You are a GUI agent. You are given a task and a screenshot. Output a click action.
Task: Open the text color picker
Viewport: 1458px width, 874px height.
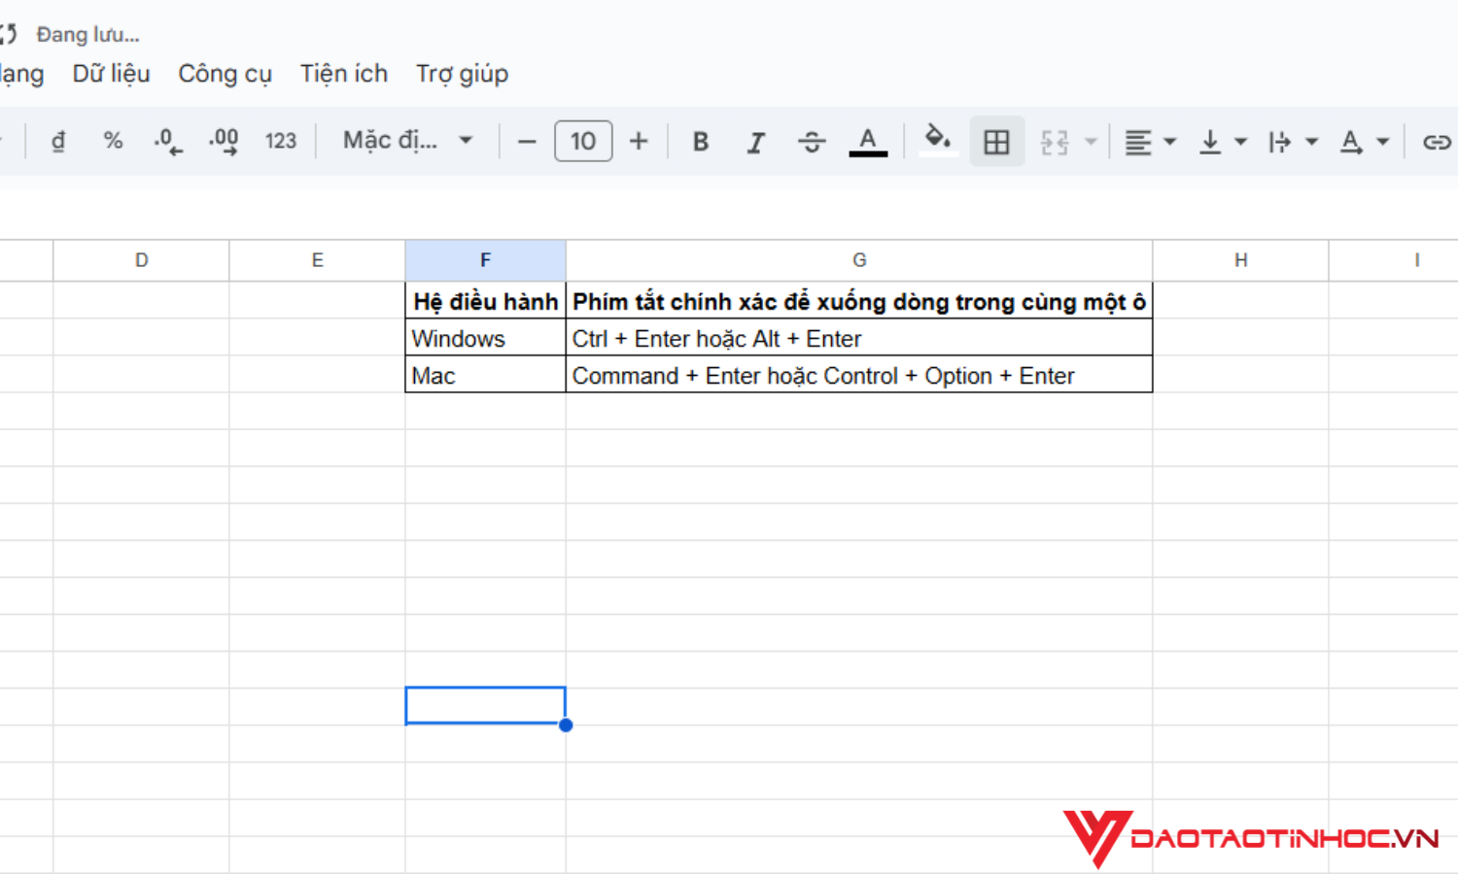[x=868, y=141]
